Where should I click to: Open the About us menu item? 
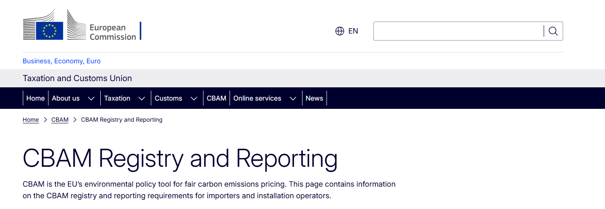(x=65, y=98)
